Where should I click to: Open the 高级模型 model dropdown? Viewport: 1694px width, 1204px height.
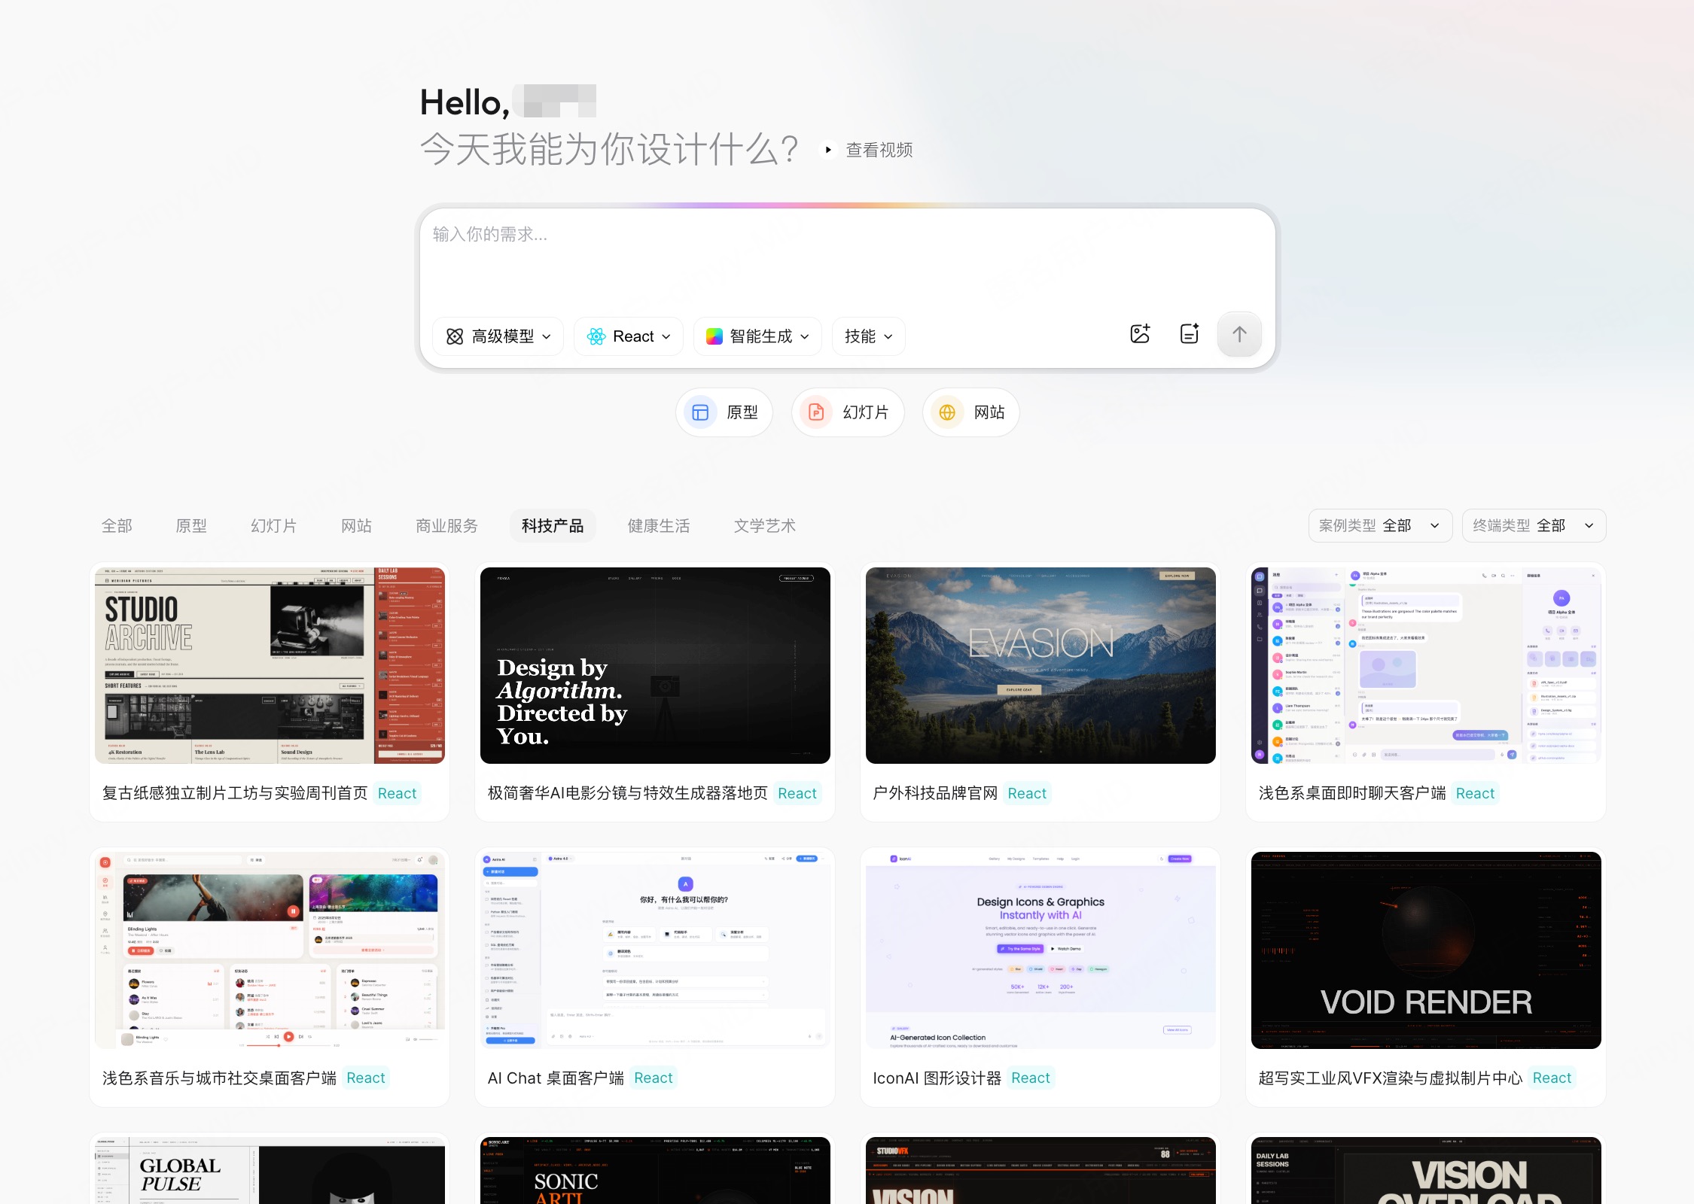(498, 336)
